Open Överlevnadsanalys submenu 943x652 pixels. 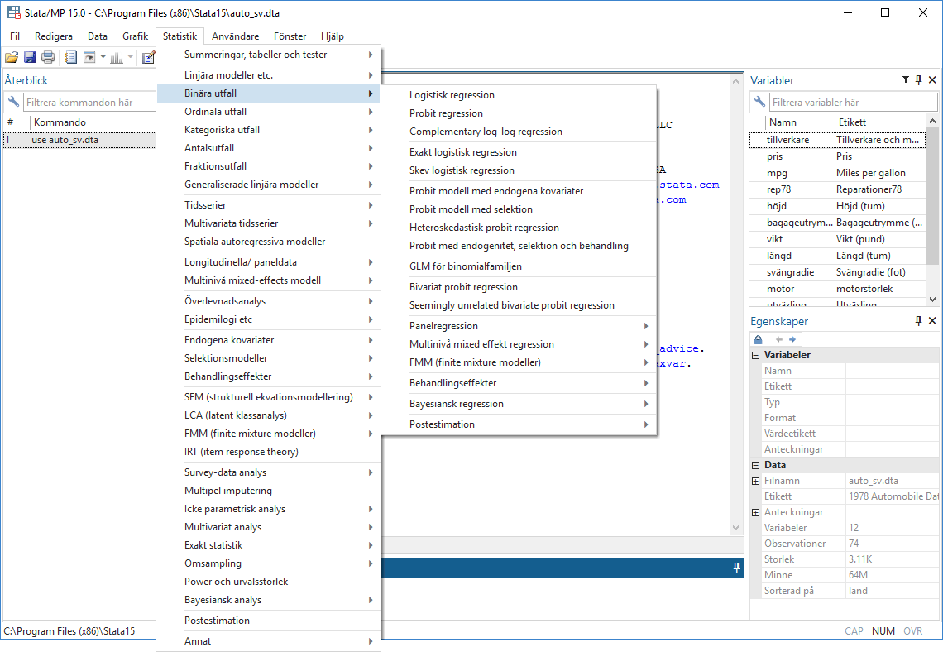click(x=268, y=300)
